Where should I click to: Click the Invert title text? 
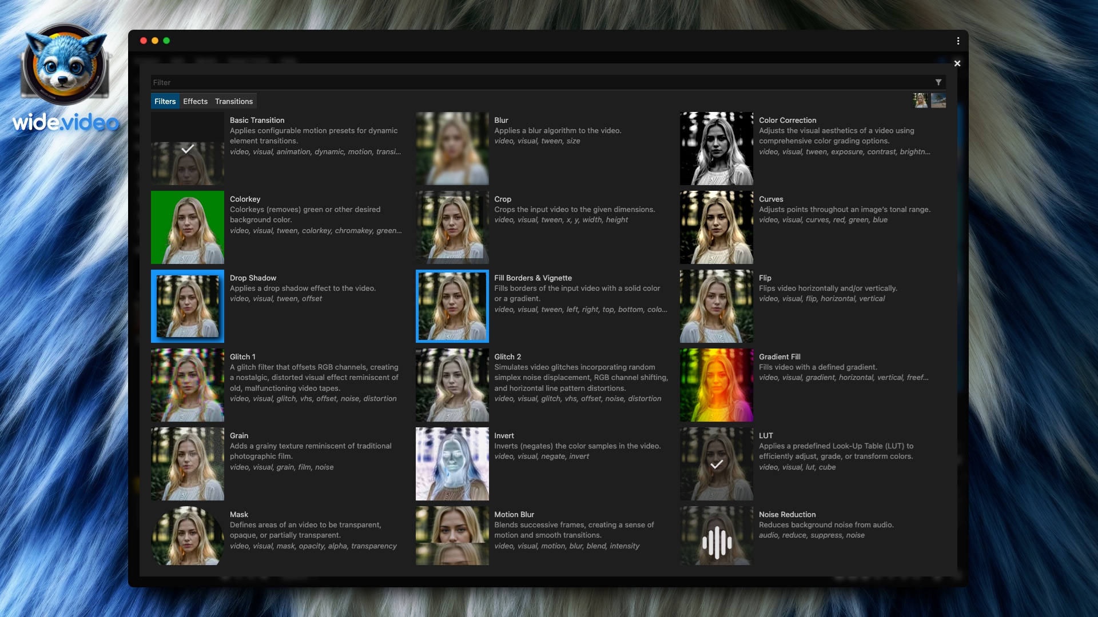504,435
